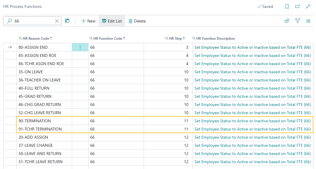Open the filter pane with funnel icon
Screen dimensions: 316x169
point(297,21)
